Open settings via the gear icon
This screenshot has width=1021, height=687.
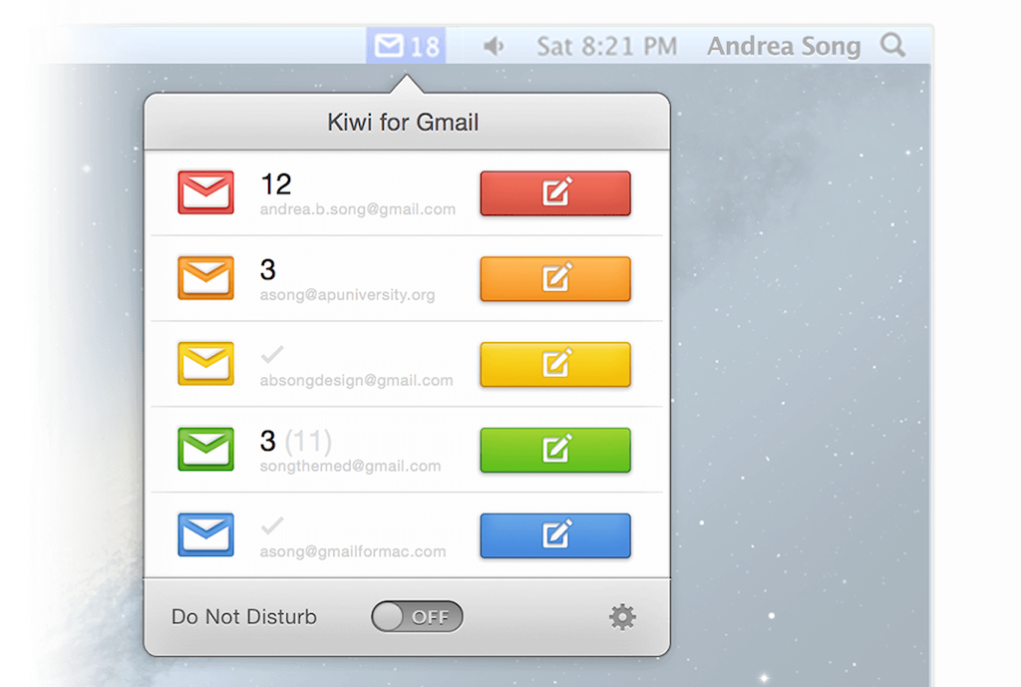coord(622,616)
